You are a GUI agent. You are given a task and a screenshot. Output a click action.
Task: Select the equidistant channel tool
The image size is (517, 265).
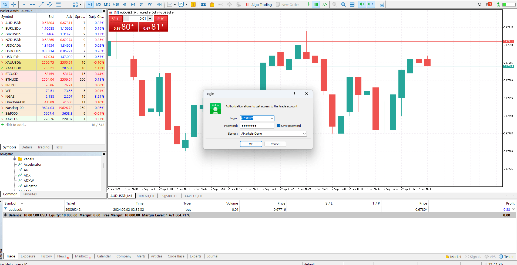[50, 4]
